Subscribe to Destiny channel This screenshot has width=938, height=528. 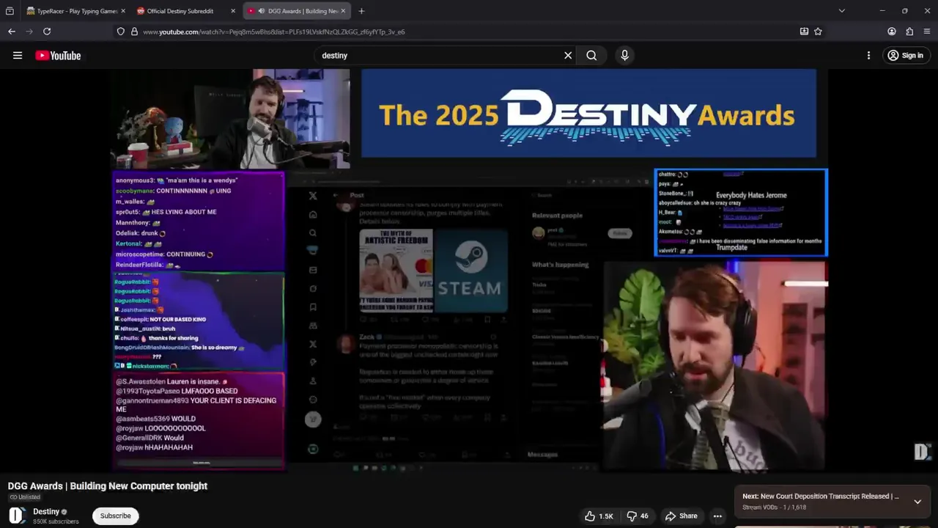[115, 516]
